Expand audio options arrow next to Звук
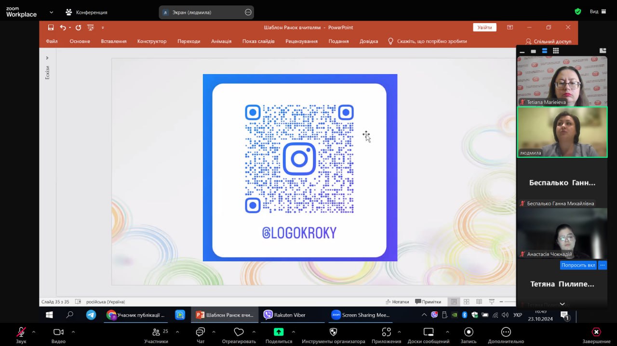This screenshot has height=346, width=617. (x=33, y=332)
